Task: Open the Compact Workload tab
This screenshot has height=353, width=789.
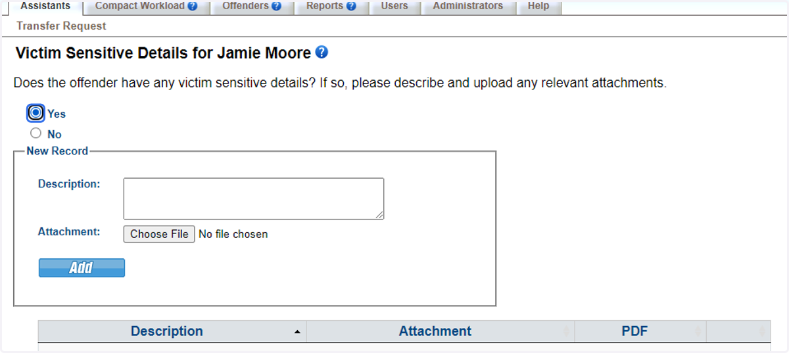Action: tap(146, 6)
